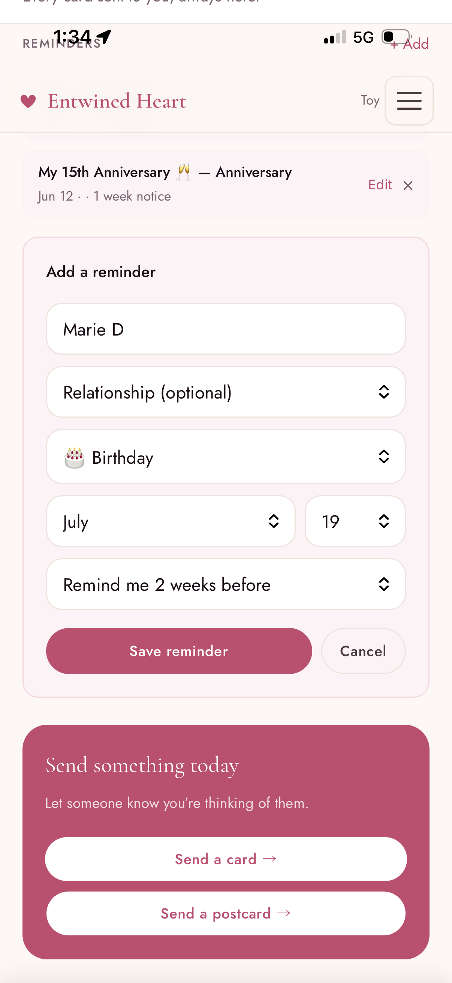This screenshot has width=452, height=983.
Task: Tap the cellular signal bars icon
Action: pyautogui.click(x=335, y=37)
